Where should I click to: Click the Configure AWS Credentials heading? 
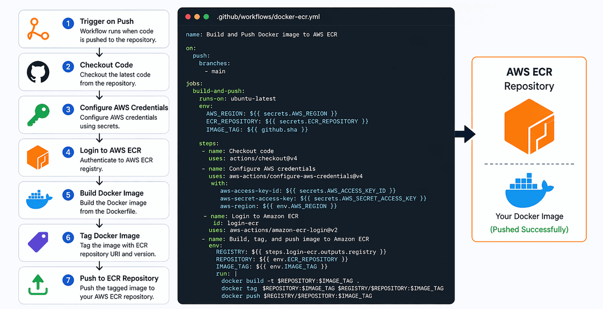[x=124, y=107]
